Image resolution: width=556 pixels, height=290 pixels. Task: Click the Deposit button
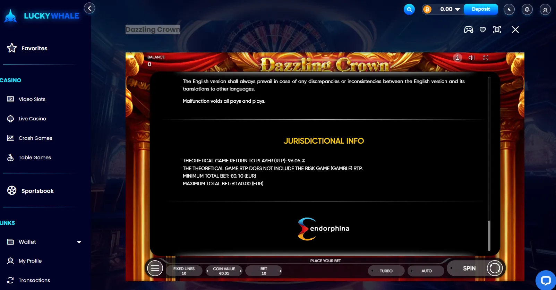point(481,9)
